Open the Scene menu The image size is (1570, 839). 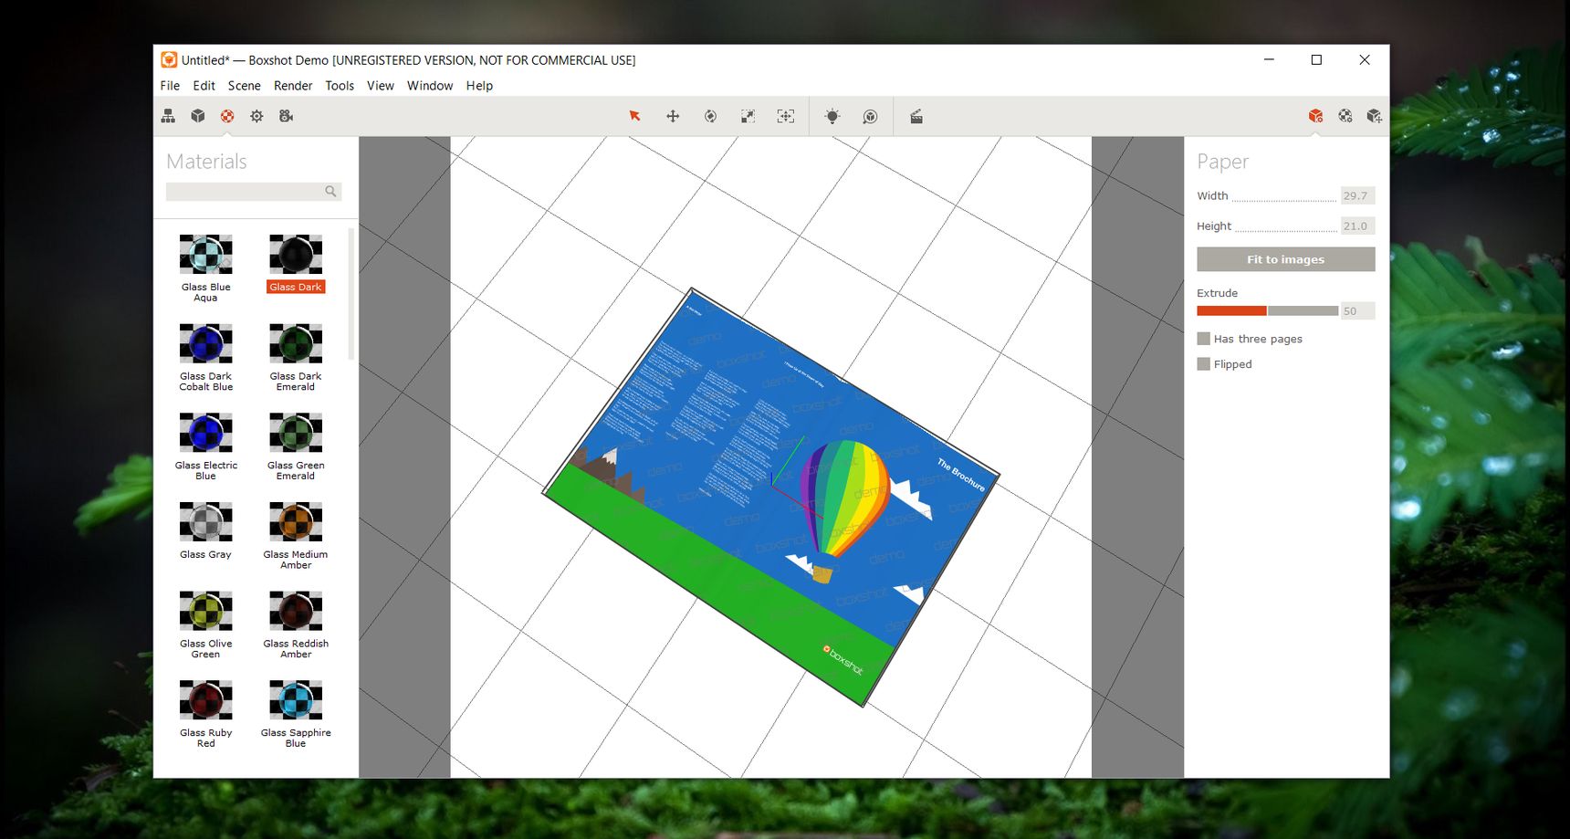click(x=244, y=86)
